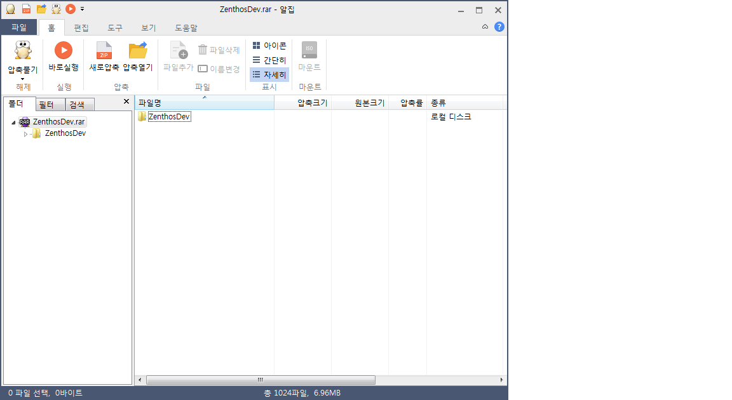Screen dimensions: 732x400
Task: Select ZenthosDev folder in tree
Action: (65, 133)
